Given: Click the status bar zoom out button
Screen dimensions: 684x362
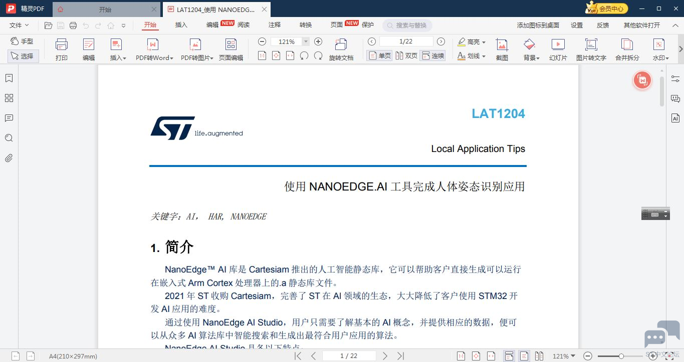Looking at the screenshot, I should click(x=588, y=356).
